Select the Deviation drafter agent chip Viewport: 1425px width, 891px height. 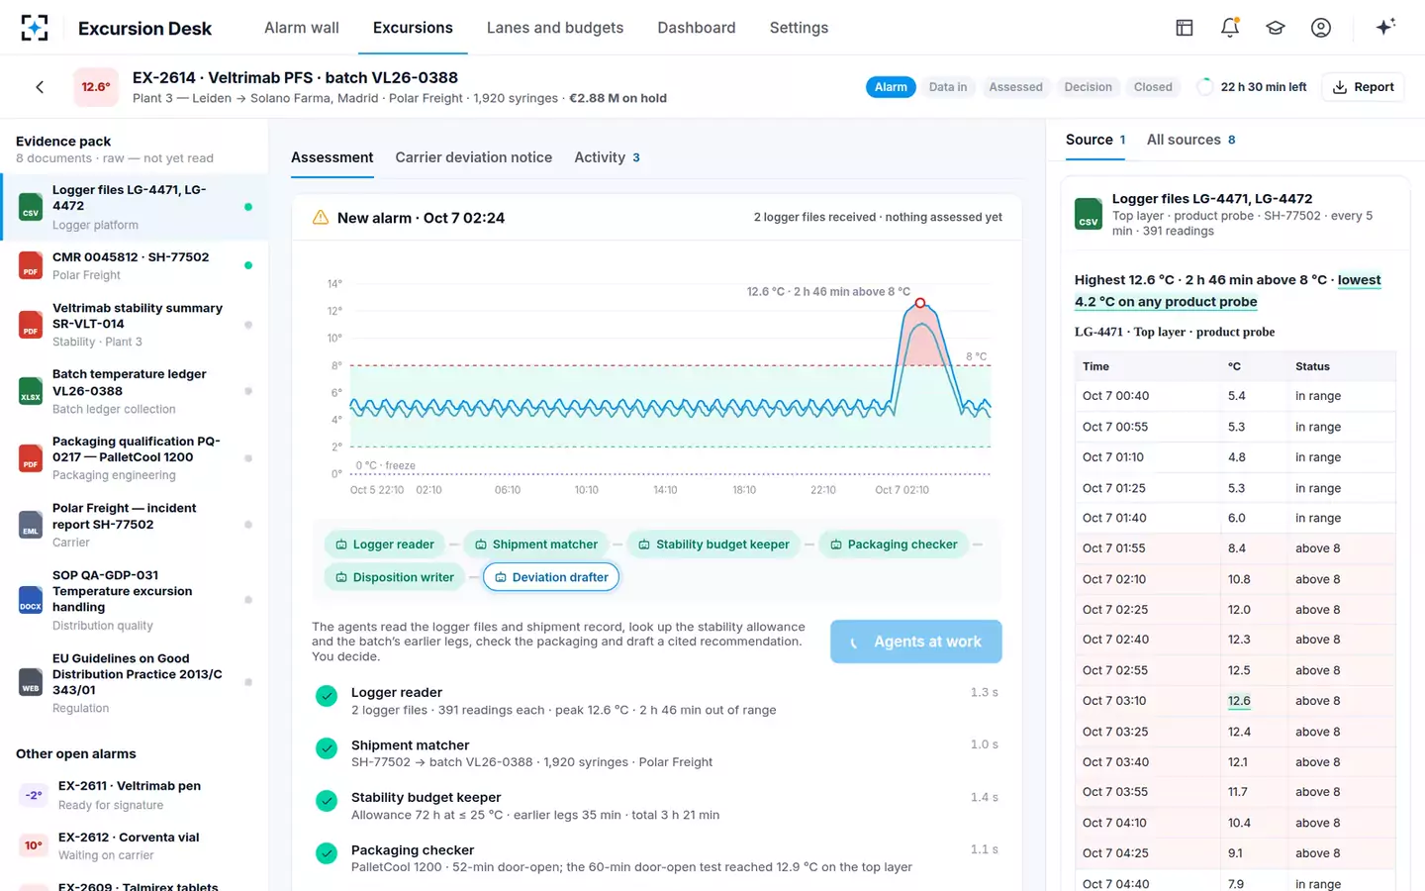point(551,577)
